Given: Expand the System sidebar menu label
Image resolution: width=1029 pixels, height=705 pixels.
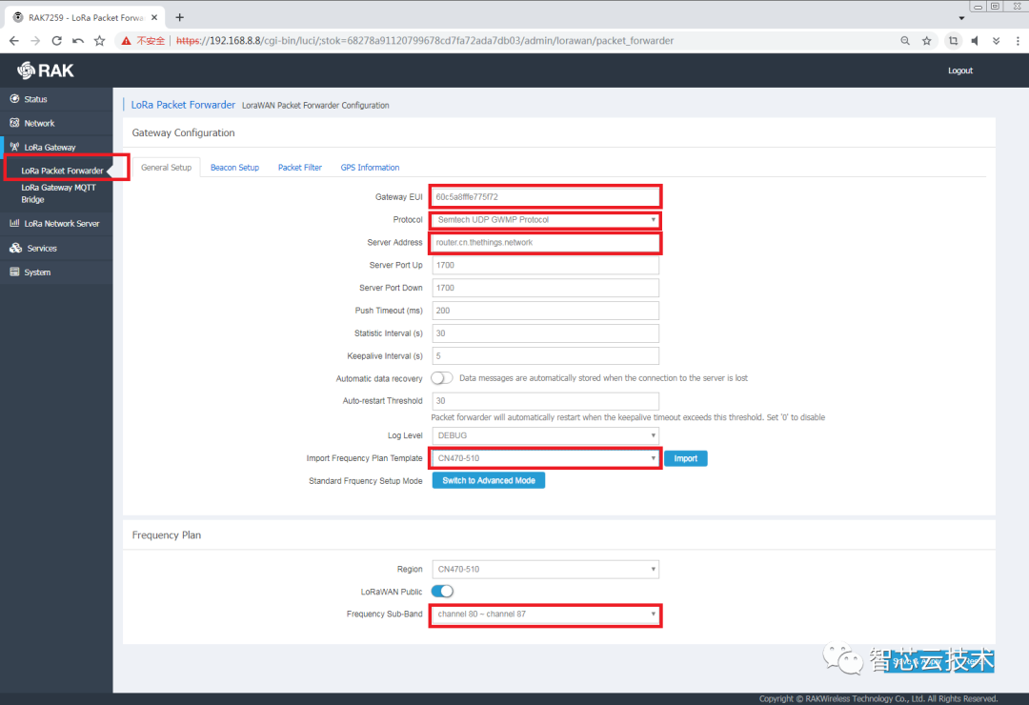Looking at the screenshot, I should tap(37, 272).
